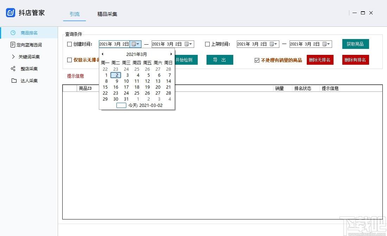Click the 今天: 2021-03-02 link
Screen dimensions: 387x236
(145, 106)
